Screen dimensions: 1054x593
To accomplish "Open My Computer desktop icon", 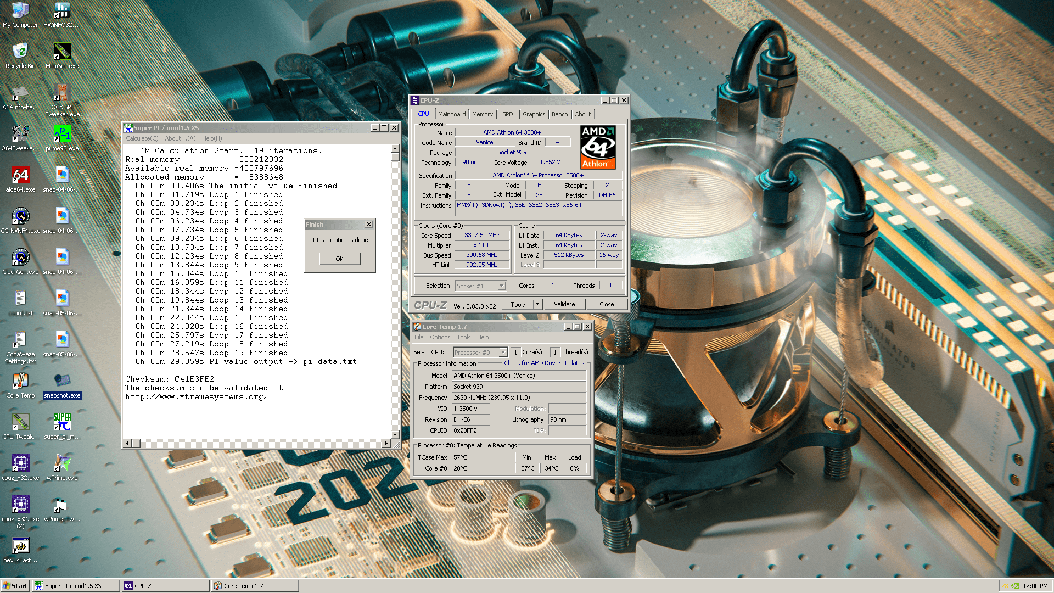I will [x=20, y=15].
